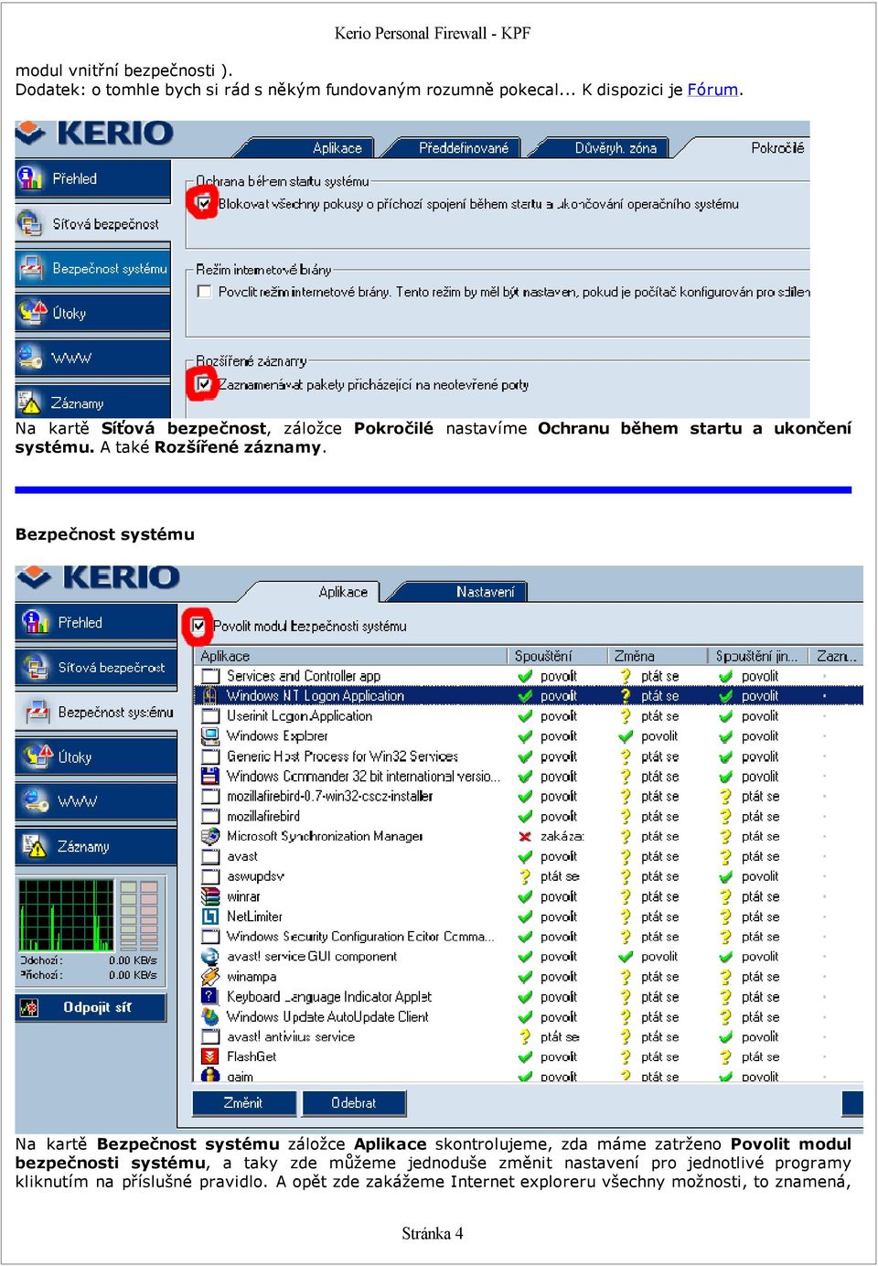The width and height of the screenshot is (878, 1266).
Task: Open the Důvěryh. zóna tab
Action: click(616, 148)
